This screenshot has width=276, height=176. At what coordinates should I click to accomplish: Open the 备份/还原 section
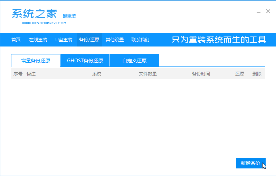click(x=89, y=40)
